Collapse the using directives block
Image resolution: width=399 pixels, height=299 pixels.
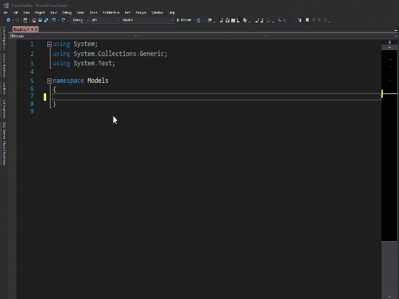[49, 44]
